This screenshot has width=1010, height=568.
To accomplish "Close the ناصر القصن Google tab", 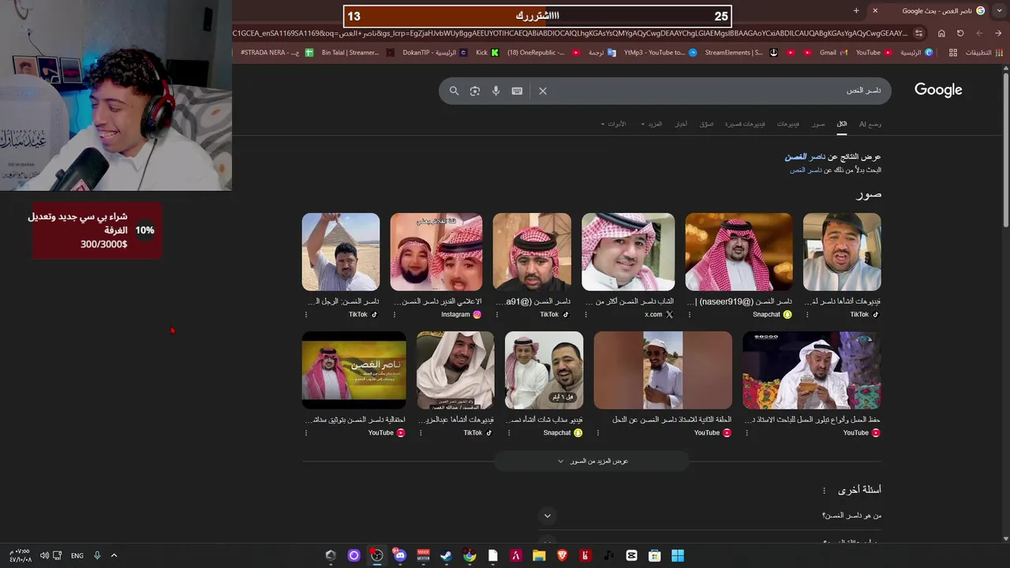I will (875, 10).
